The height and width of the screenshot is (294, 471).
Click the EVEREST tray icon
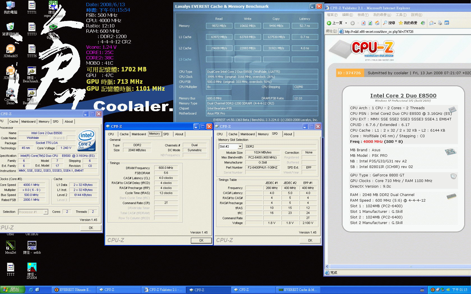tap(433, 290)
